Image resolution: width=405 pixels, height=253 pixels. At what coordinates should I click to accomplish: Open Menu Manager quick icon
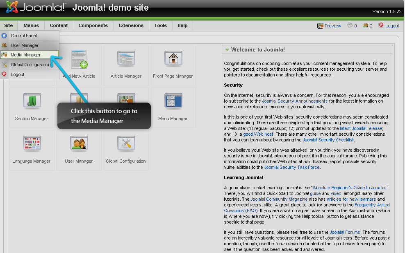(x=173, y=107)
